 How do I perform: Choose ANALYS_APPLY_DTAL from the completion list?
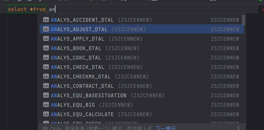click(142, 39)
